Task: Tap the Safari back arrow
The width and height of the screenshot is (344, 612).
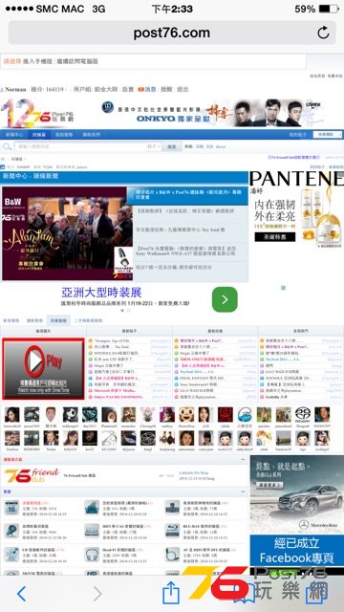Action: (x=22, y=594)
